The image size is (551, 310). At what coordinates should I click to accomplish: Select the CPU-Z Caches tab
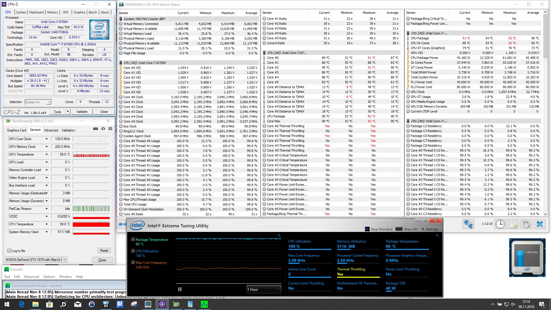point(20,12)
